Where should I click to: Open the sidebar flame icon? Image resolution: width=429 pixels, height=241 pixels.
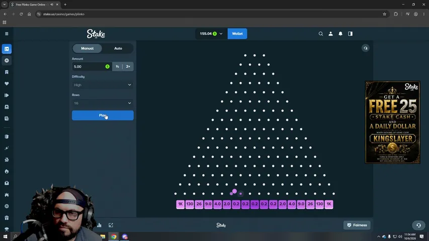[7, 171]
